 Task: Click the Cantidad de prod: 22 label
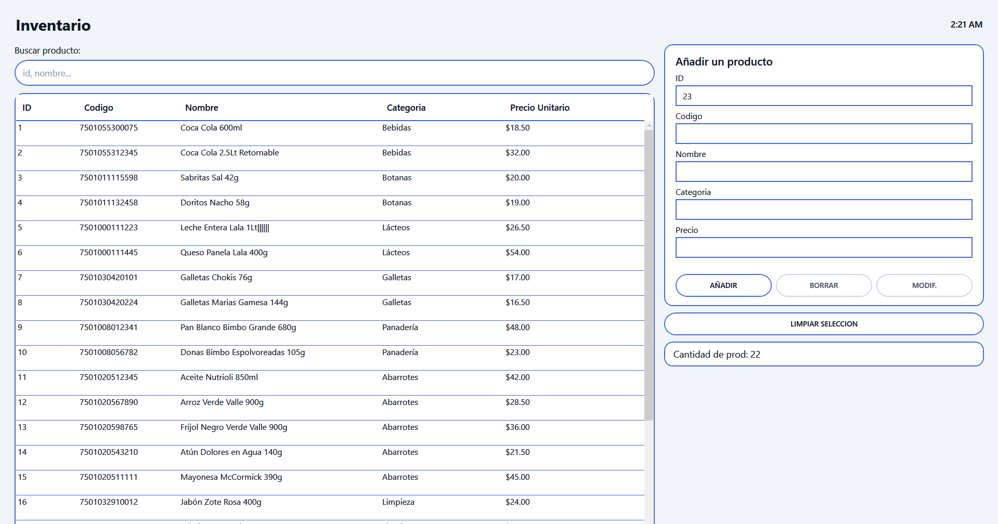click(717, 355)
